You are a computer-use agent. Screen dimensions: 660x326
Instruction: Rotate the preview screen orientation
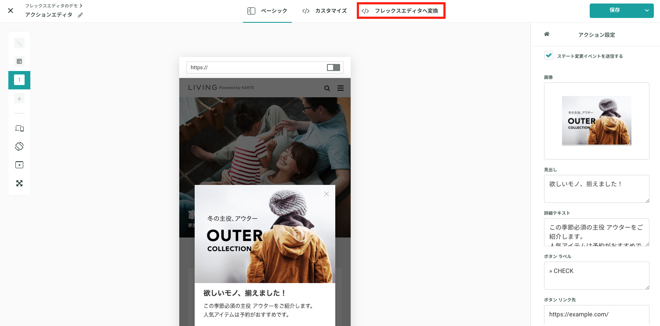point(19,146)
